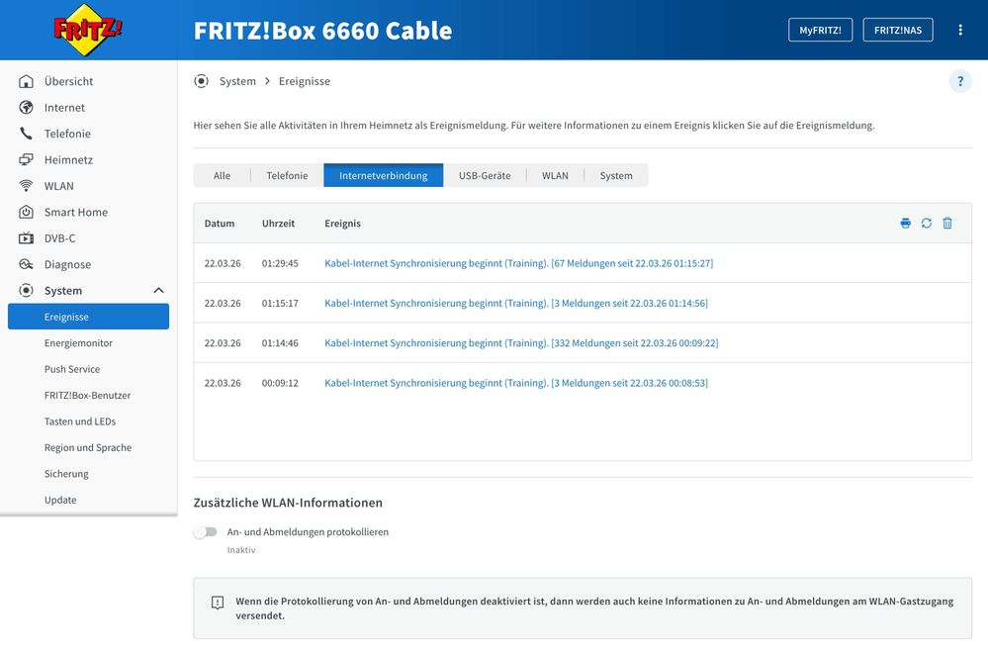Click the Ereignis column header
Image resolution: width=988 pixels, height=655 pixels.
click(343, 224)
